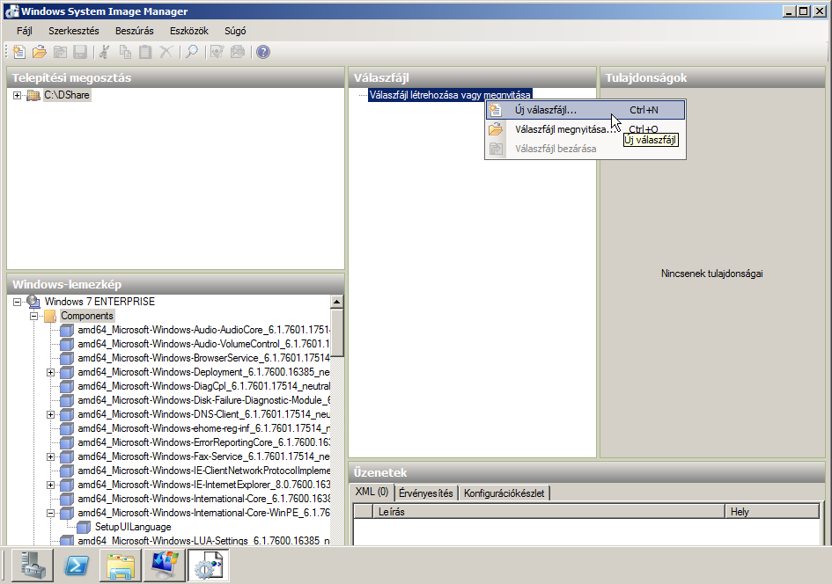Image resolution: width=832 pixels, height=584 pixels.
Task: Collapse the International-Core-WinPE component
Action: (50, 513)
